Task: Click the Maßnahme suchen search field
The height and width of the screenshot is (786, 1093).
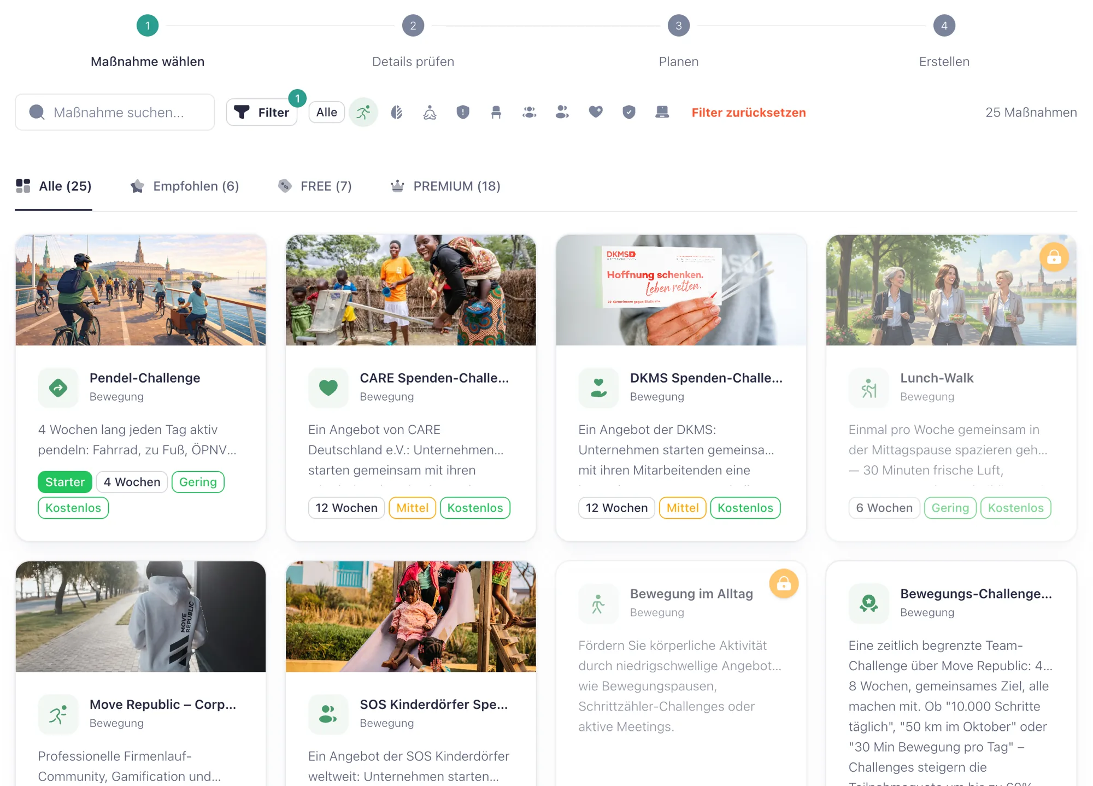Action: pyautogui.click(x=117, y=113)
